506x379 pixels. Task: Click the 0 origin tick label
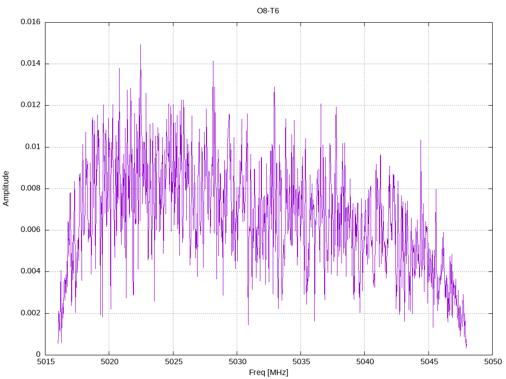point(39,354)
